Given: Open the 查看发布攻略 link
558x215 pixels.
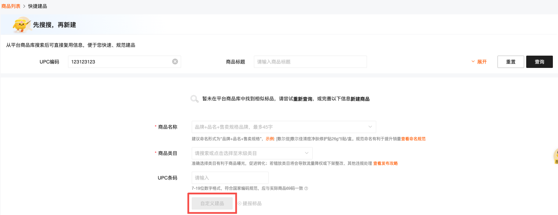Looking at the screenshot, I should [x=385, y=163].
